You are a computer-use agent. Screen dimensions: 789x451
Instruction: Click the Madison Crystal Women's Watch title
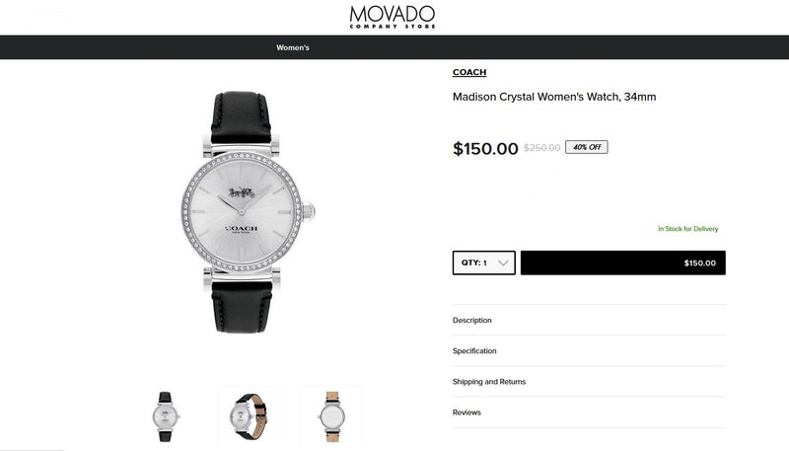coord(554,97)
